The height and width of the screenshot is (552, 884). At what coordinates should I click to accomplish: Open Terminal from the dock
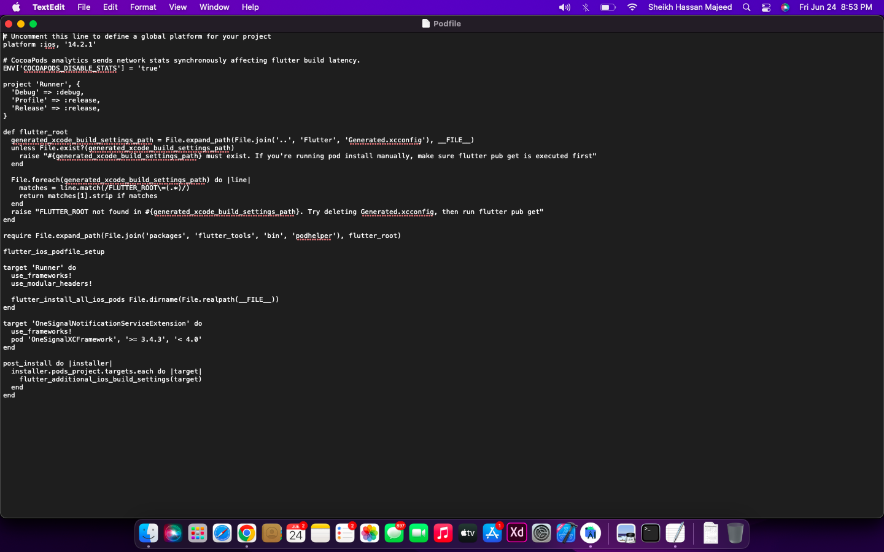coord(651,533)
